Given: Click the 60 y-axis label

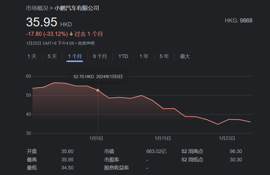Looking at the screenshot, I should 28,76.
